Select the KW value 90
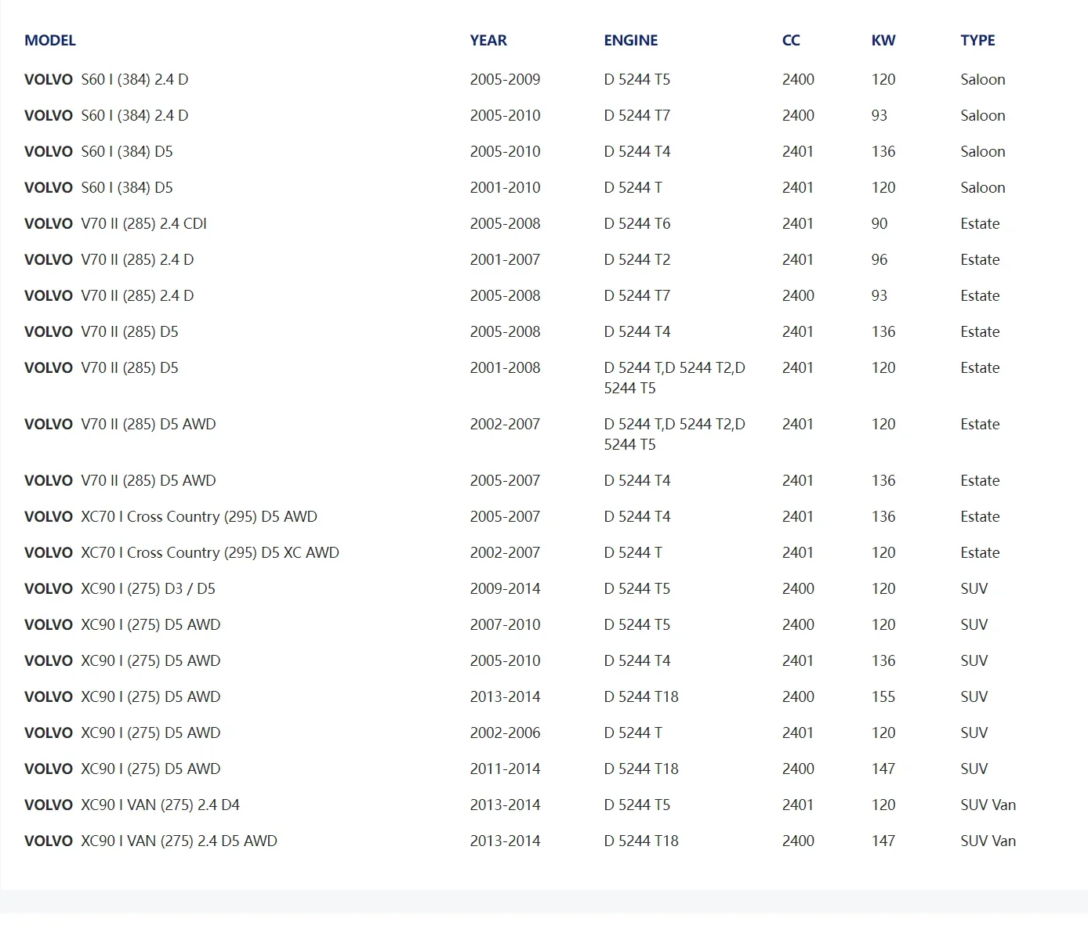Image resolution: width=1088 pixels, height=926 pixels. tap(879, 223)
